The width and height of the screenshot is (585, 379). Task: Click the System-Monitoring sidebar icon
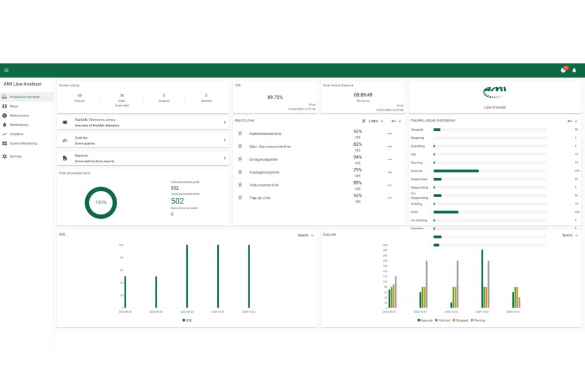(5, 143)
